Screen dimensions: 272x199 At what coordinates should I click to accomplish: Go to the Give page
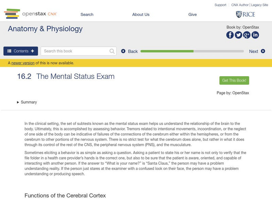(x=192, y=15)
